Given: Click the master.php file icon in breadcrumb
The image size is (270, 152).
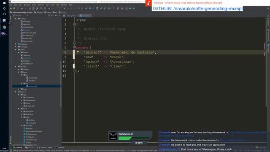Looking at the screenshot, I should pyautogui.click(x=60, y=12).
